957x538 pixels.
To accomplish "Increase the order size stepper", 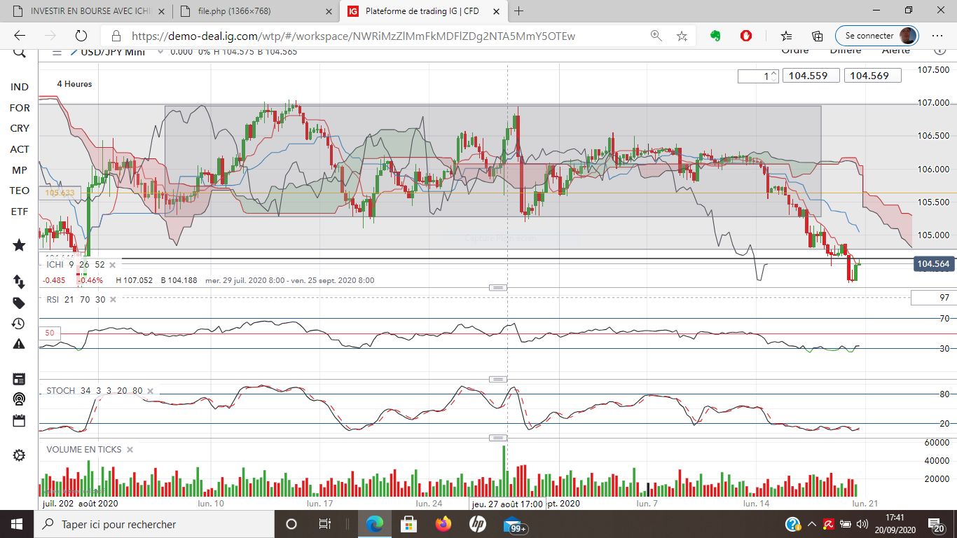I will [773, 74].
